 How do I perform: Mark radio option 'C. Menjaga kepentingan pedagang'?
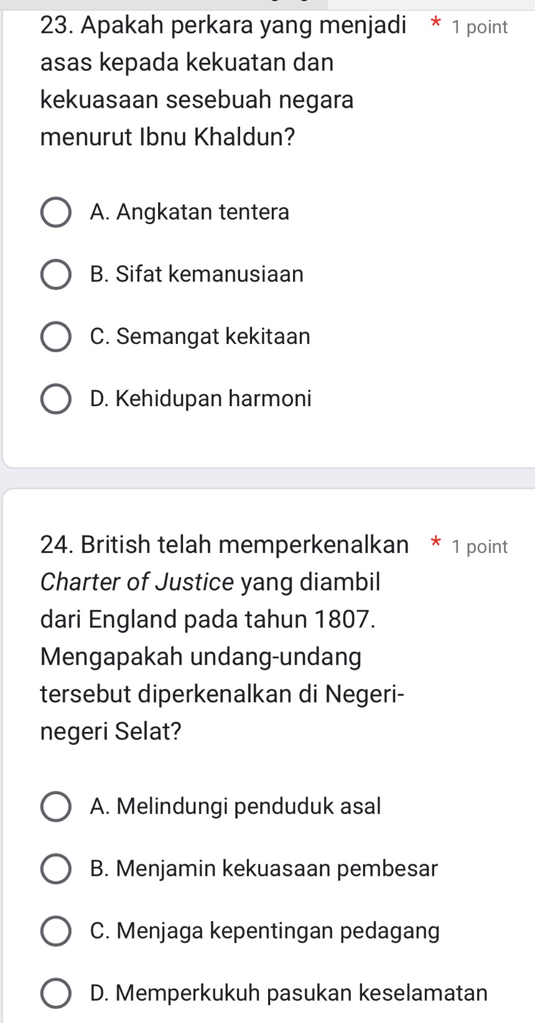click(x=55, y=931)
